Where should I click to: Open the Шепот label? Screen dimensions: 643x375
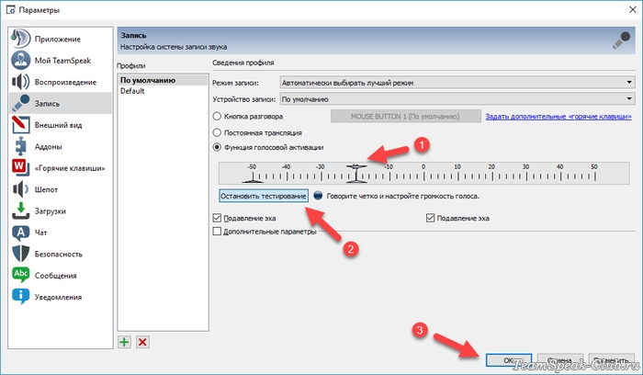tap(46, 189)
